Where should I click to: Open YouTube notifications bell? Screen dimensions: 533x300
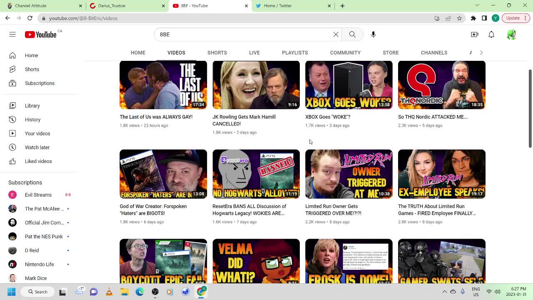(491, 35)
